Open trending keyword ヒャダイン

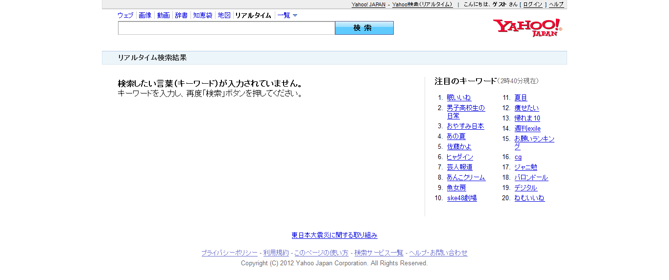click(460, 157)
